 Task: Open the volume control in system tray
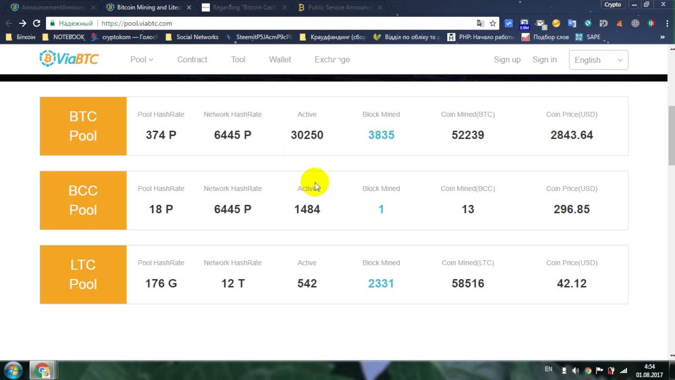tap(575, 370)
